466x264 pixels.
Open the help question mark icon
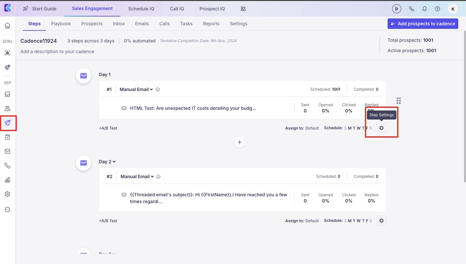tap(438, 9)
